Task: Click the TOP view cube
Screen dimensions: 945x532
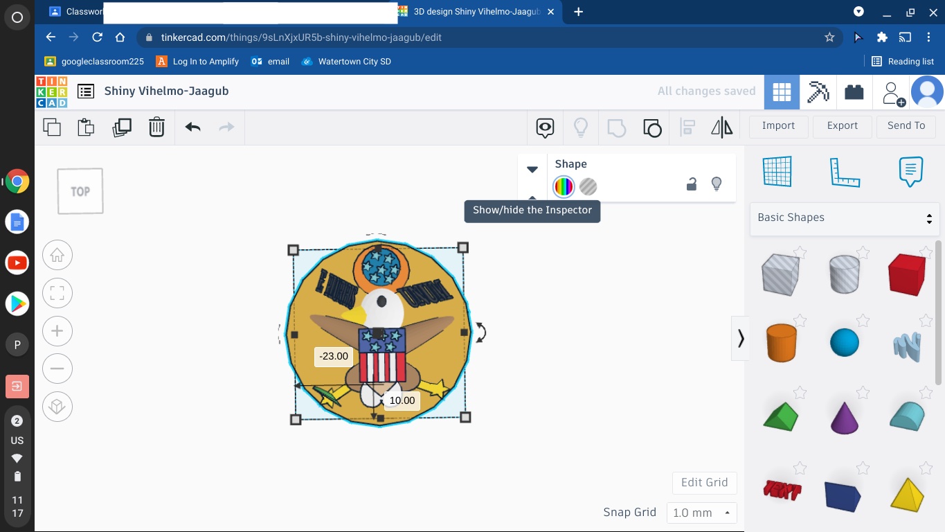Action: click(x=80, y=191)
